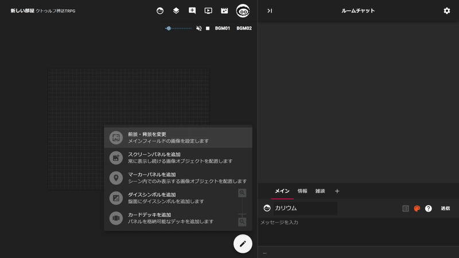Open room chat settings gear
459x258 pixels.
(447, 11)
